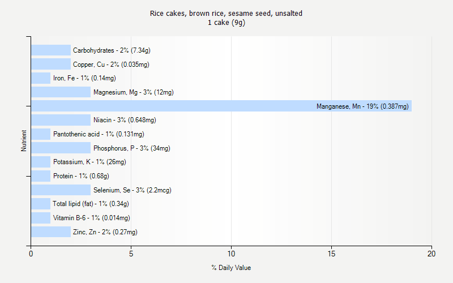Click the Carbohydrates bar

point(51,50)
